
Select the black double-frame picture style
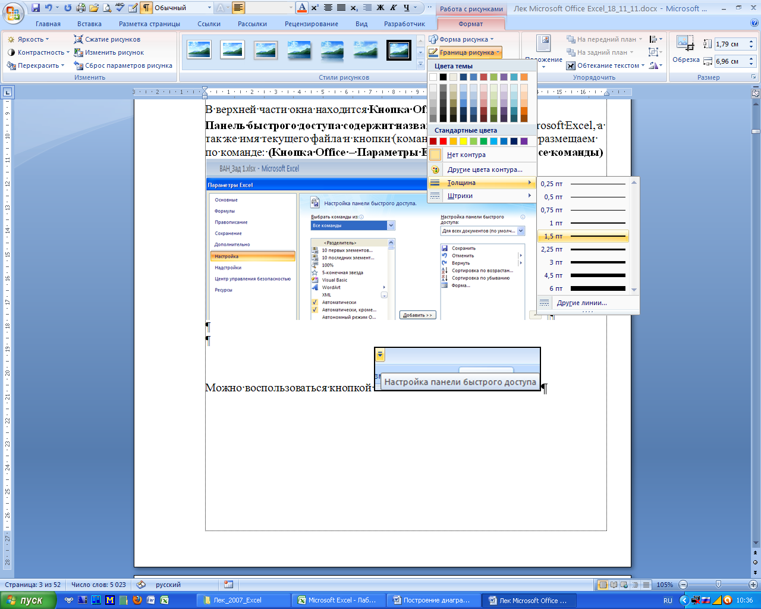399,50
